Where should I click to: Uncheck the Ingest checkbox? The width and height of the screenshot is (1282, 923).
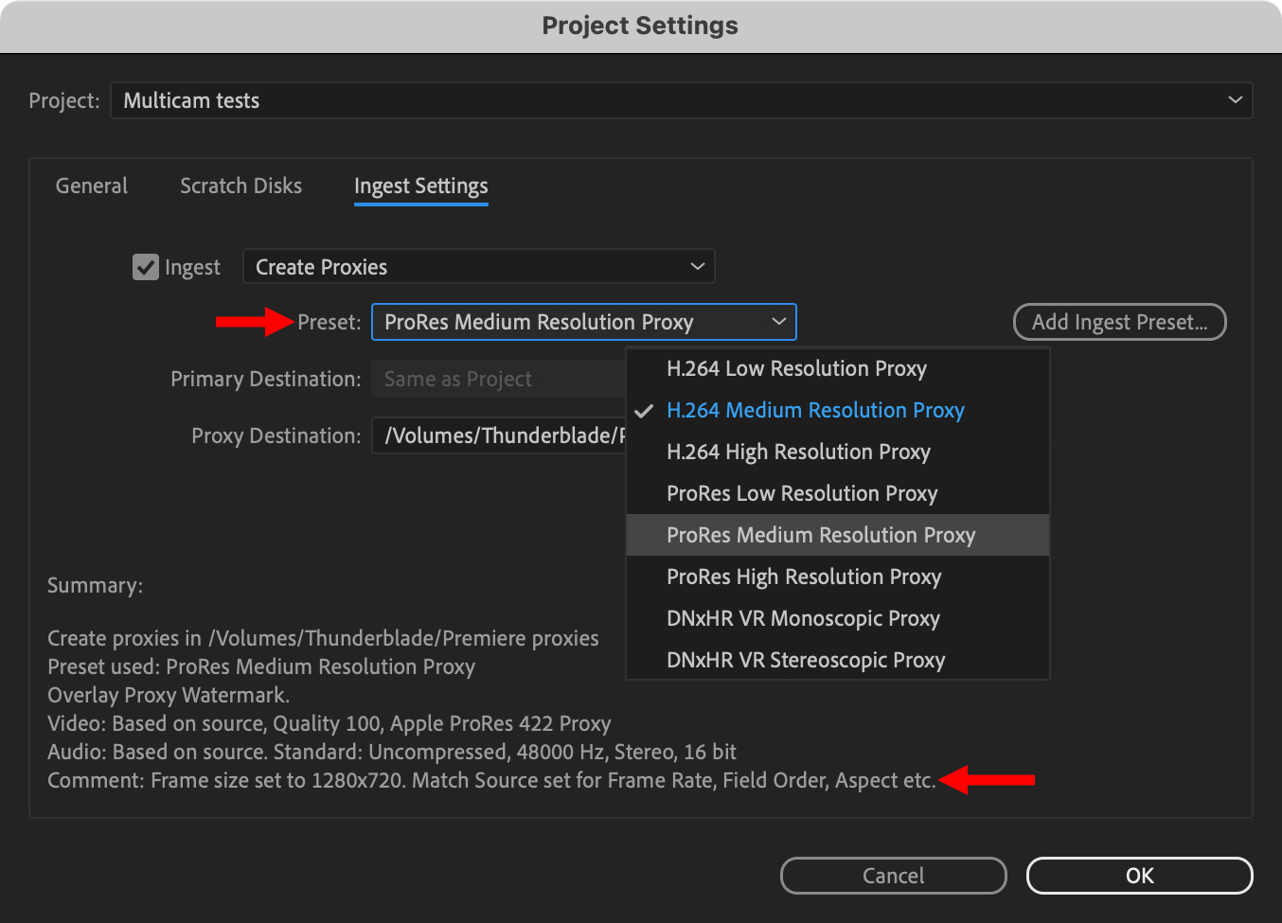146,267
